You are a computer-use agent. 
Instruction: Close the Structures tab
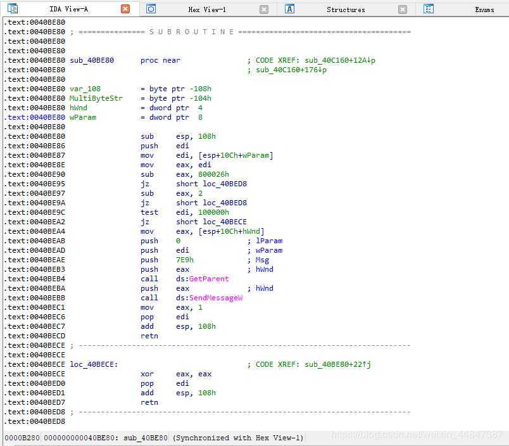click(x=403, y=9)
